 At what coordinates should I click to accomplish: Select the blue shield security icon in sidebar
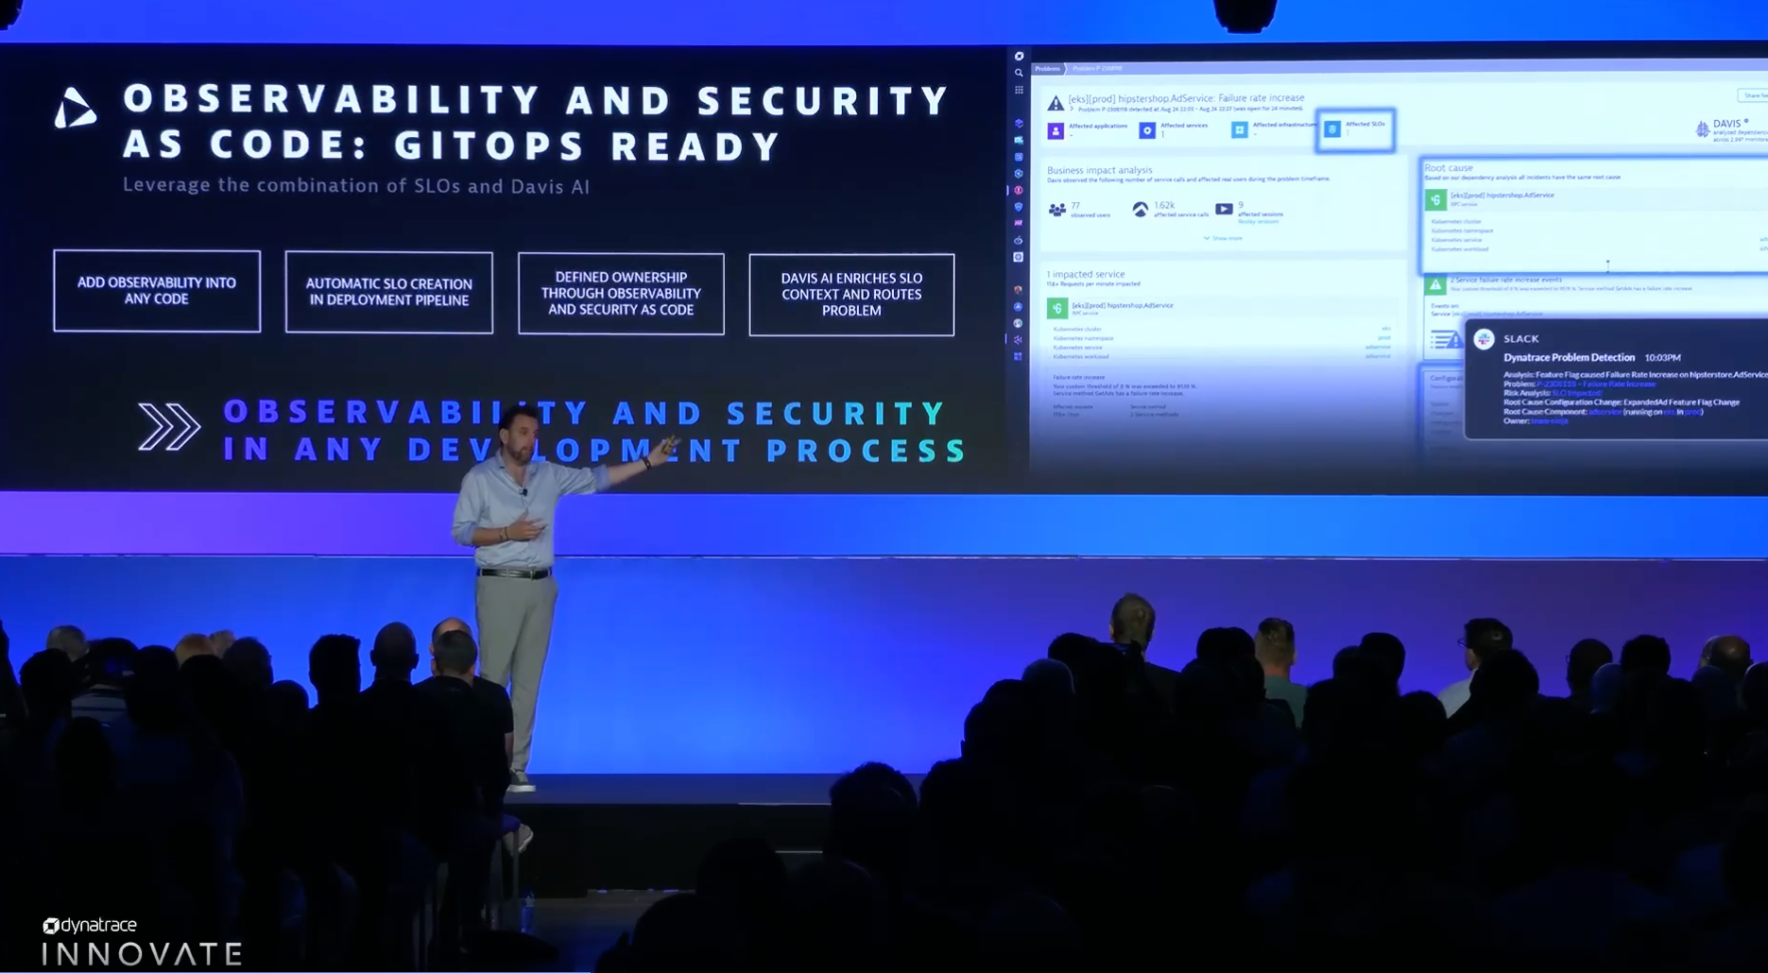1019,208
